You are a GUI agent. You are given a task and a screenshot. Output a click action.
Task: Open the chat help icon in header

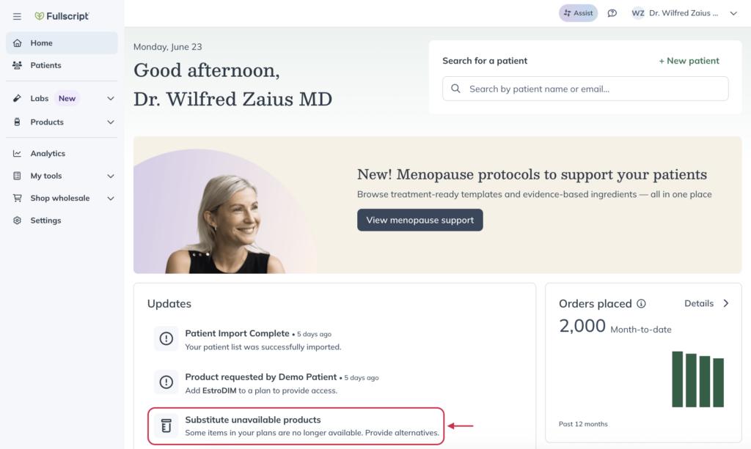tap(612, 13)
